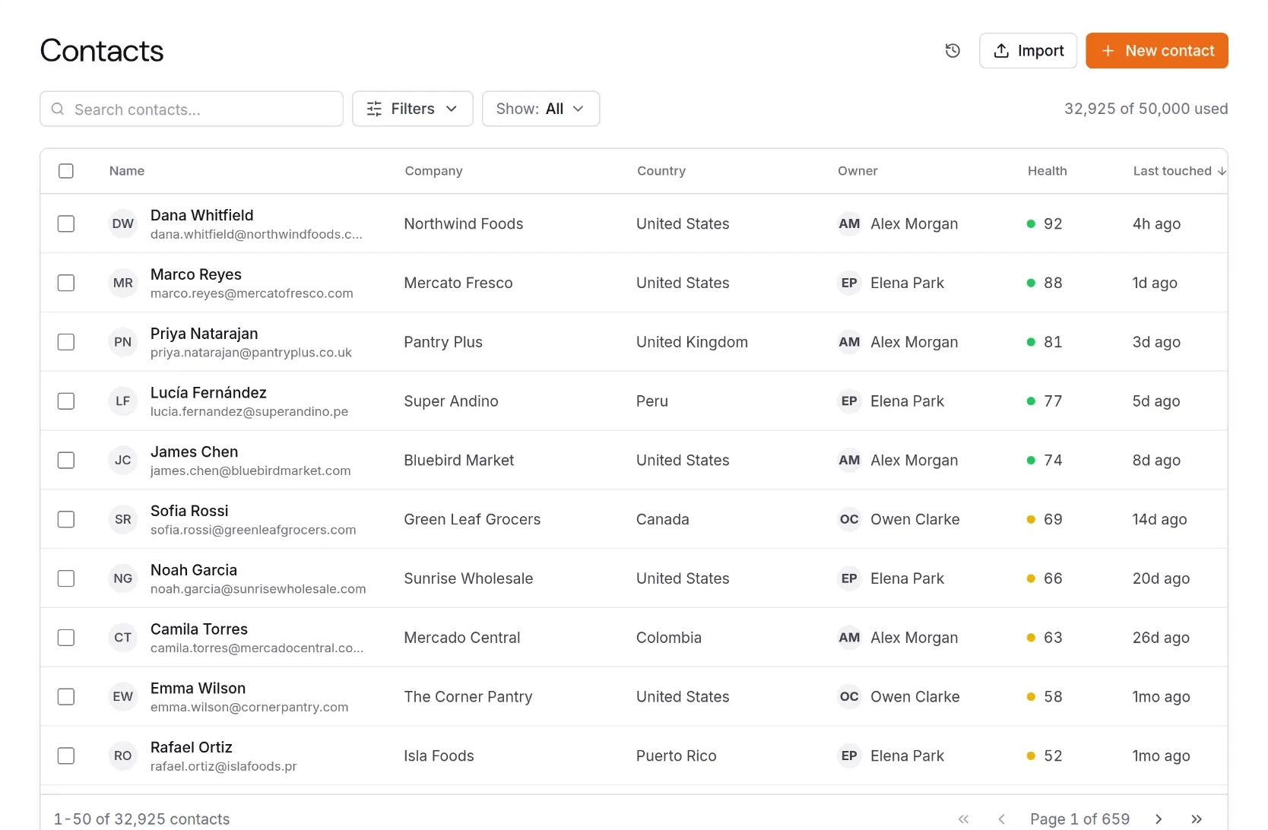Select the Dana Whitfield row checkbox
This screenshot has width=1268, height=830.
tap(66, 223)
